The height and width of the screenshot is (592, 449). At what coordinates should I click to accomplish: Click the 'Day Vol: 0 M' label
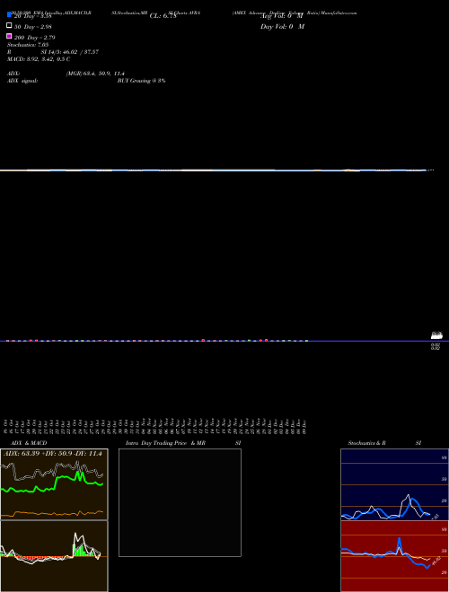282,27
